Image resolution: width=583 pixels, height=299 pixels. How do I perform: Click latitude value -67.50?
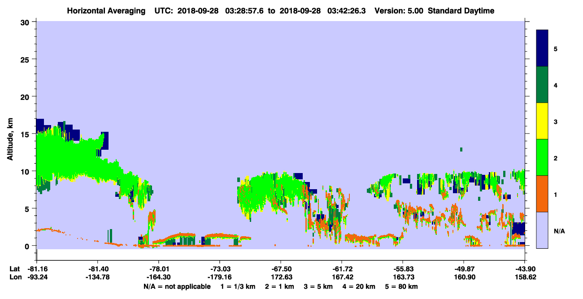point(281,269)
